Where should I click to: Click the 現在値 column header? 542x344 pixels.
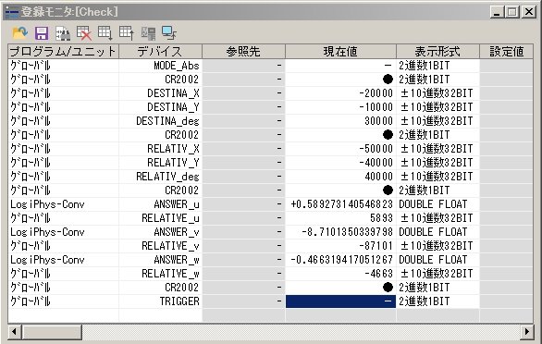(x=340, y=52)
